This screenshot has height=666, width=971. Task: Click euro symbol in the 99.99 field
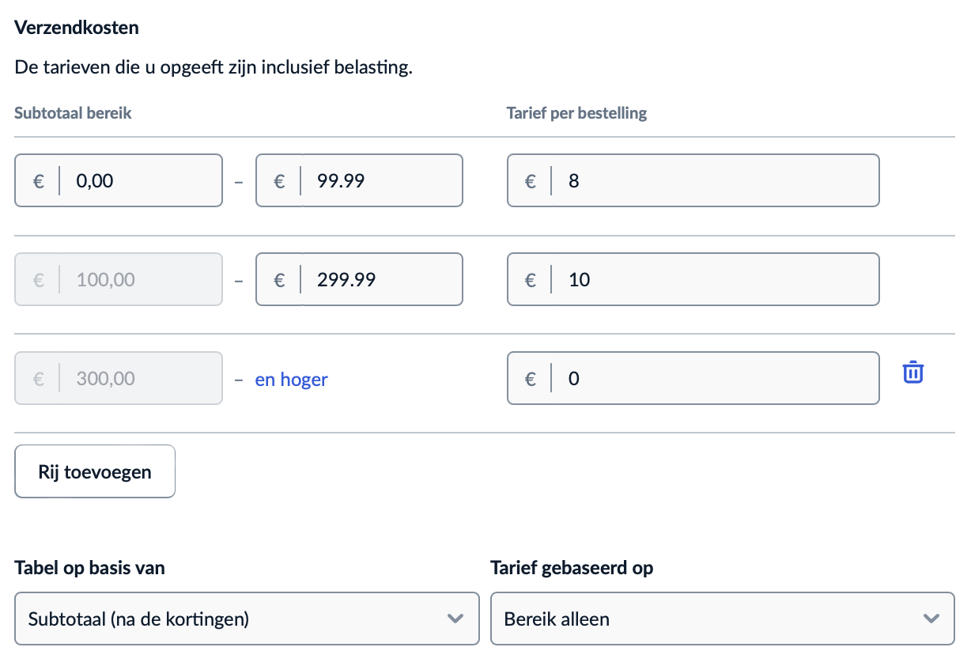[x=279, y=181]
